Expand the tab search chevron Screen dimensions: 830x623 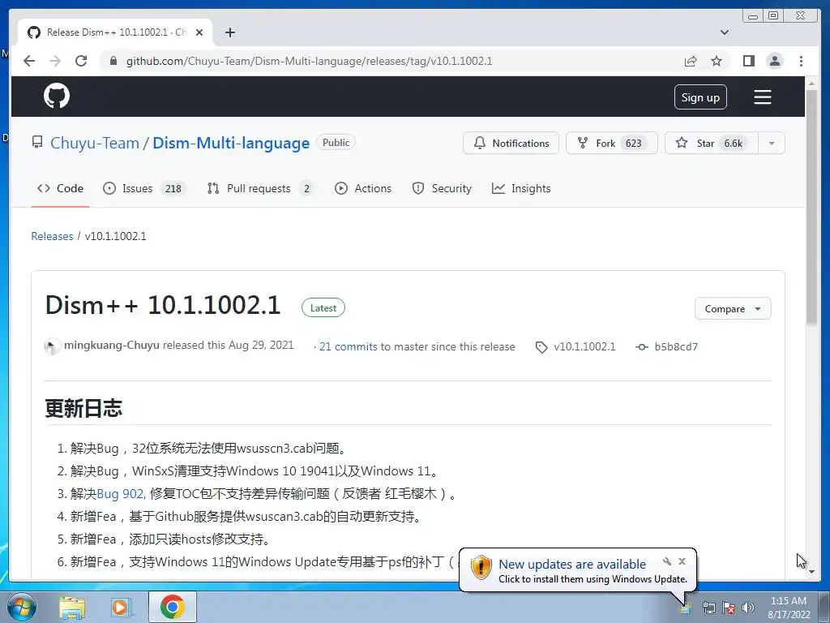pyautogui.click(x=725, y=32)
